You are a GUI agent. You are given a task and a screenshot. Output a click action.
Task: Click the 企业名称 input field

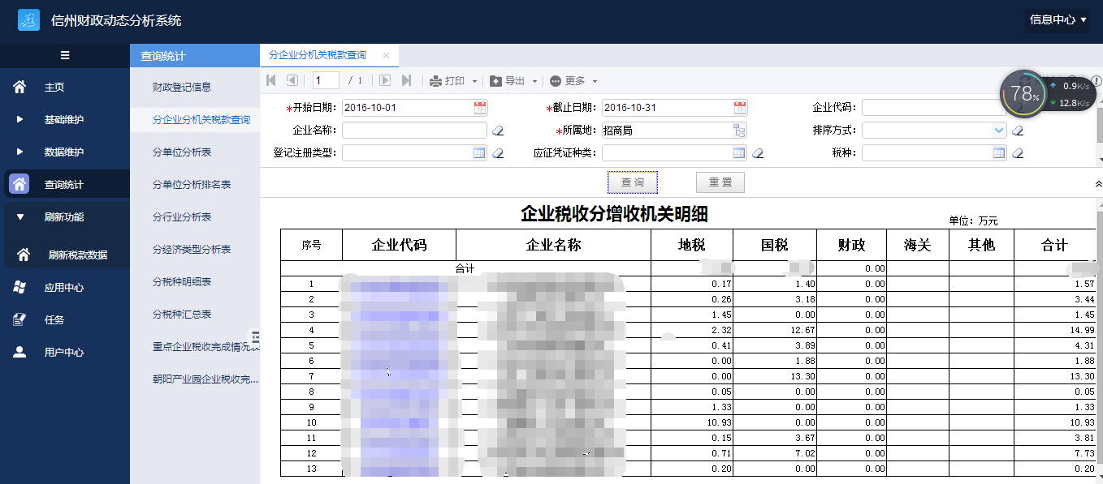point(415,130)
